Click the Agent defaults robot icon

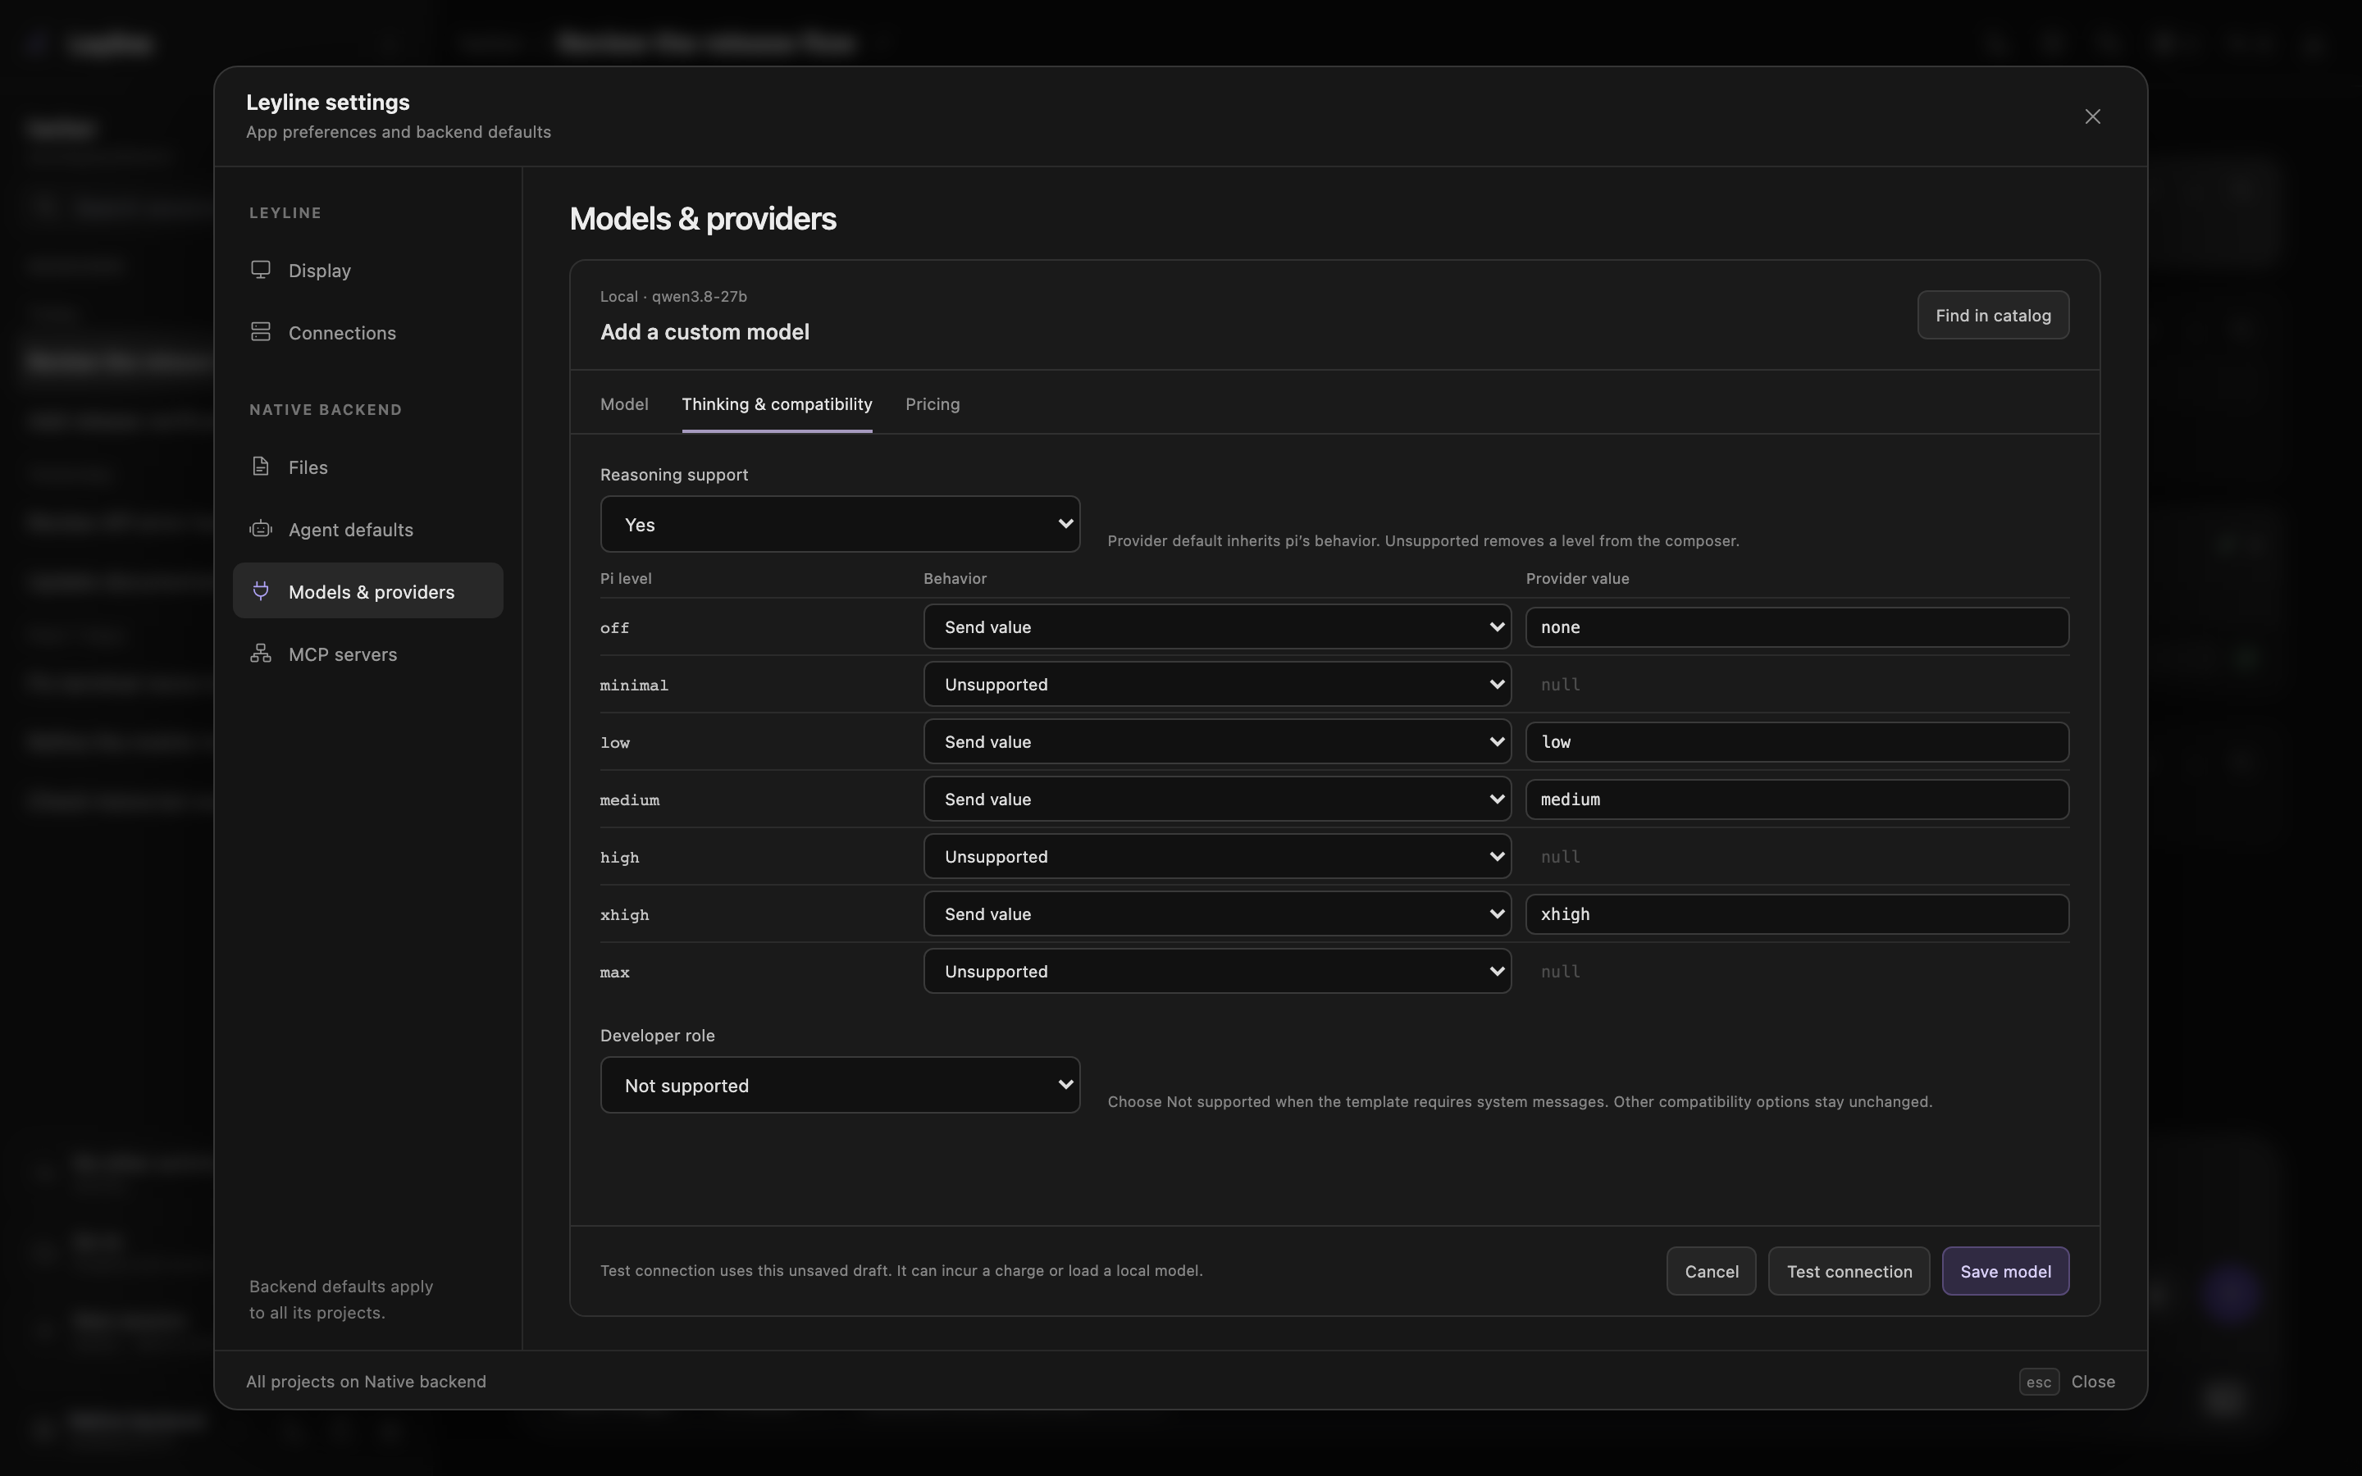261,529
